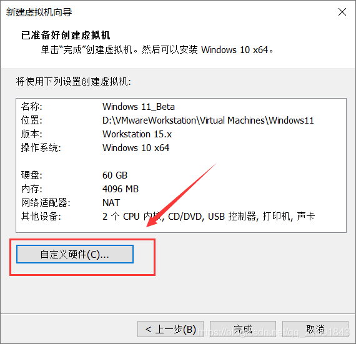The height and width of the screenshot is (344, 356).
Task: Click the 位置 label in the summary
Action: (x=32, y=120)
